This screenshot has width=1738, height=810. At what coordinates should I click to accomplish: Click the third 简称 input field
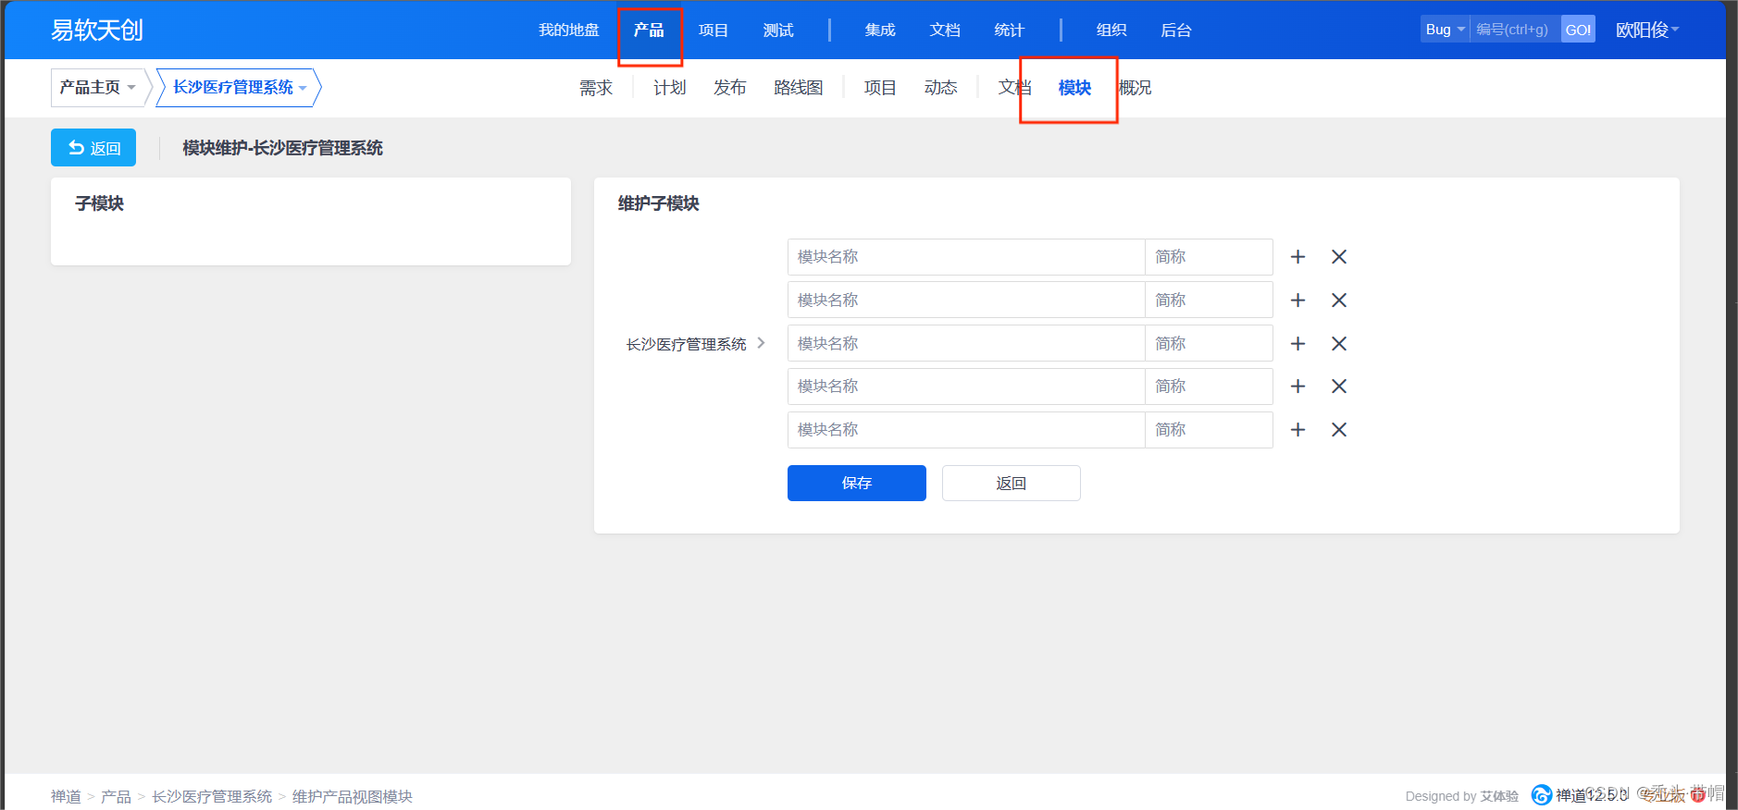1209,343
